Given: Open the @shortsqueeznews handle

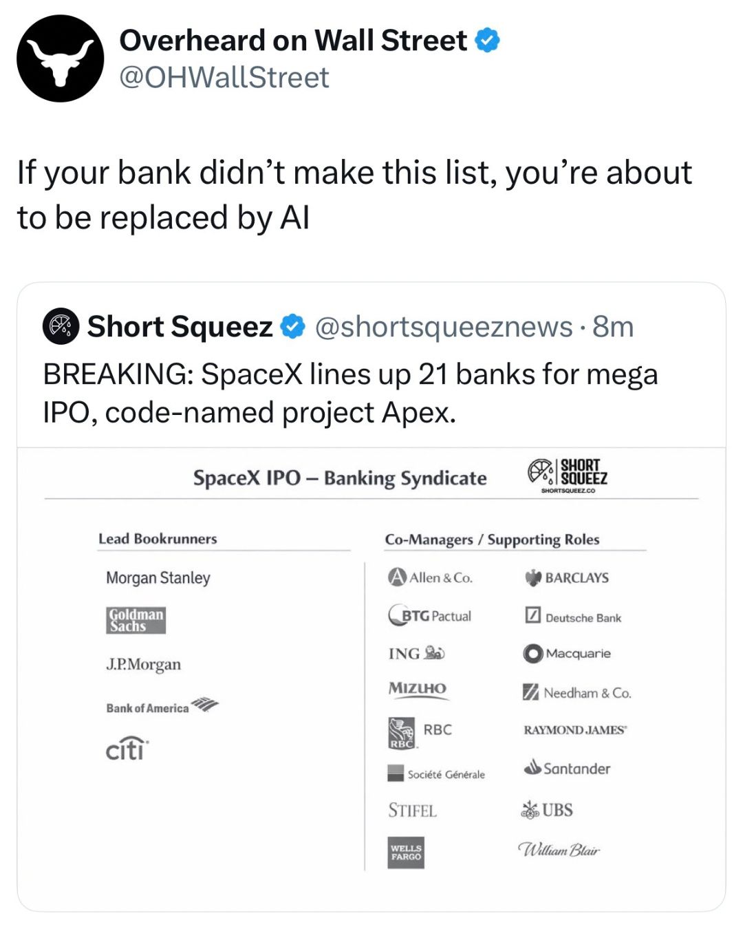Looking at the screenshot, I should pyautogui.click(x=444, y=327).
